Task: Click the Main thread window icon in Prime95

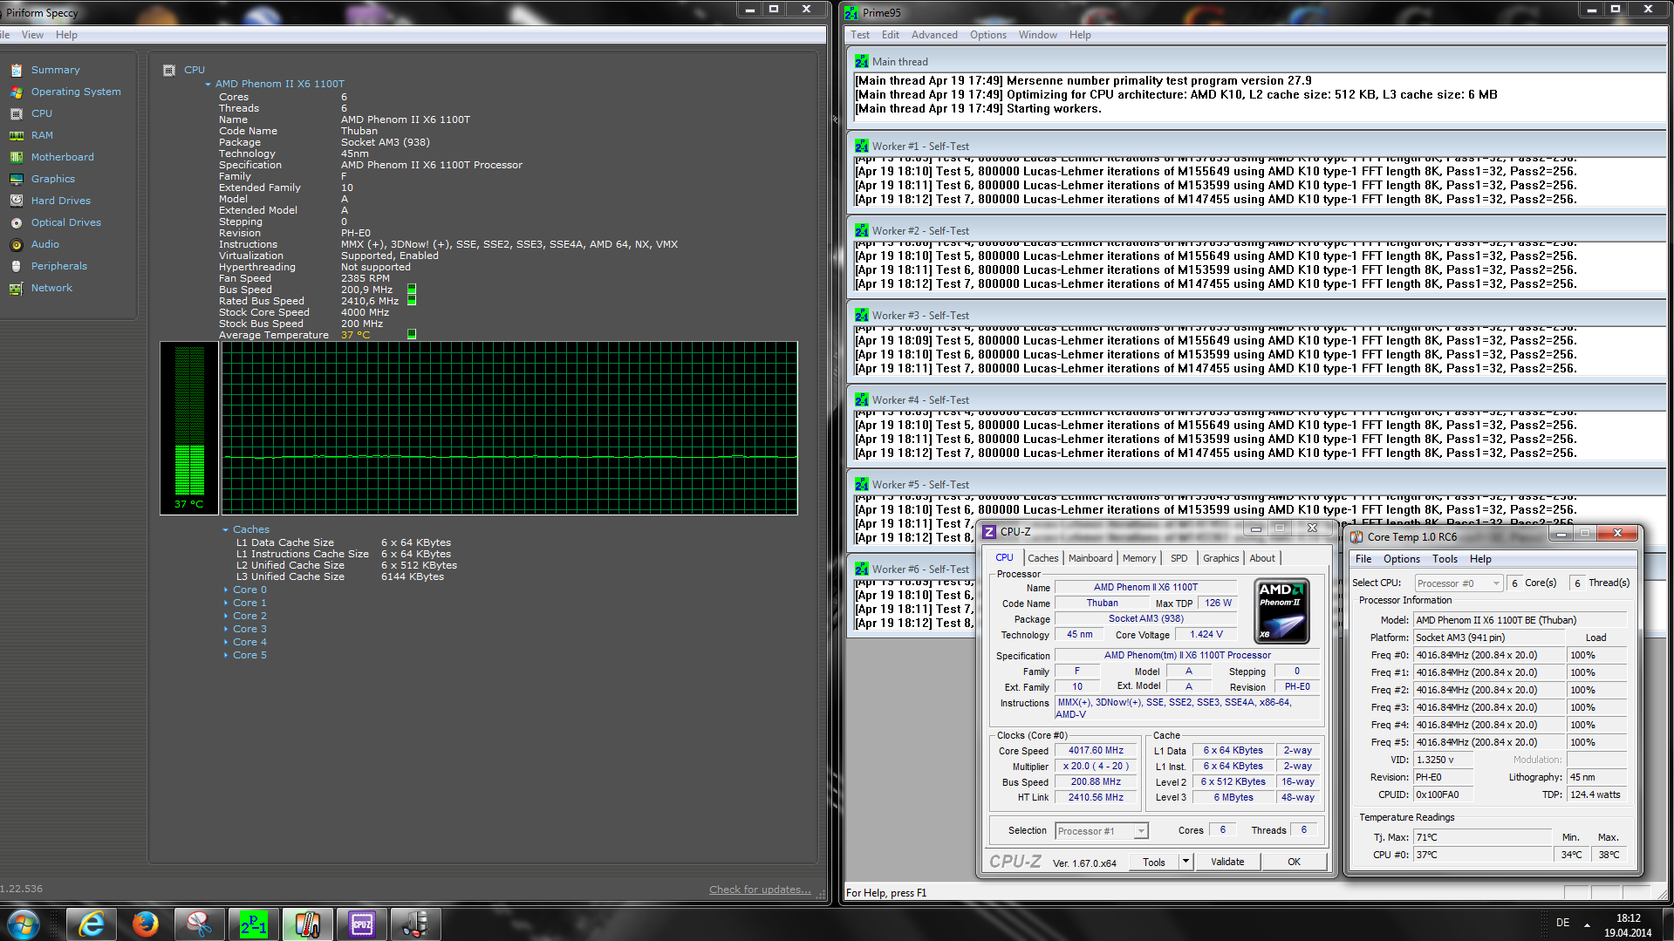Action: click(862, 61)
